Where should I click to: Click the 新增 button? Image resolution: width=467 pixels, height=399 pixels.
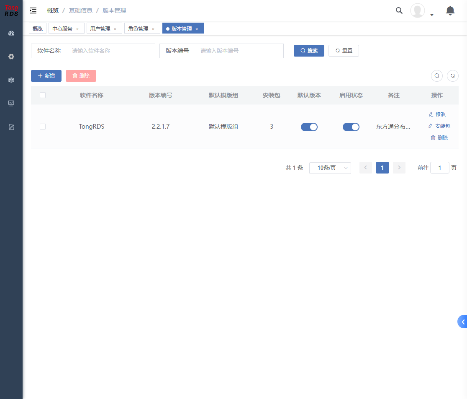tap(46, 76)
